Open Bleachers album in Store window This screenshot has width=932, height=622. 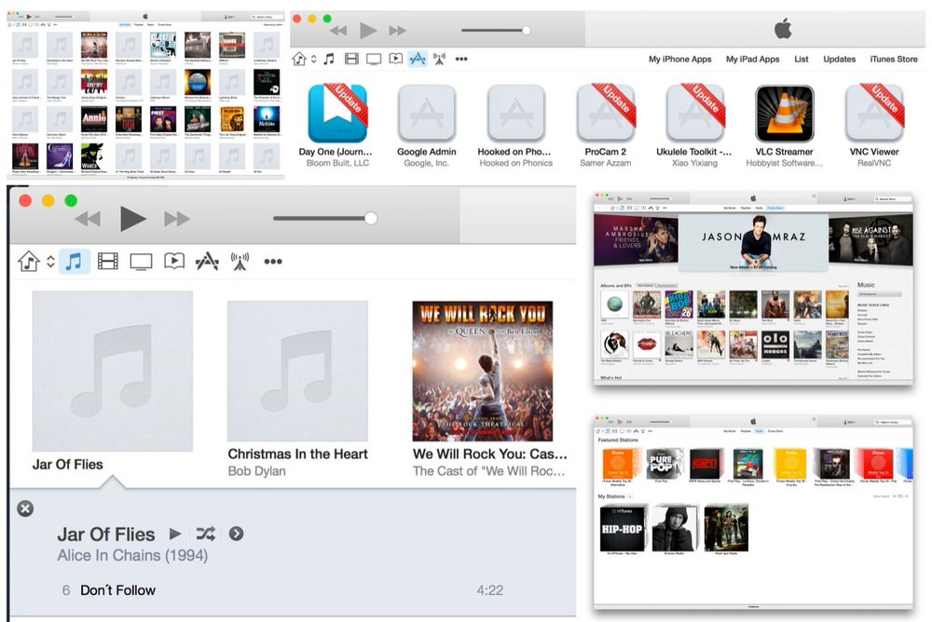678,344
